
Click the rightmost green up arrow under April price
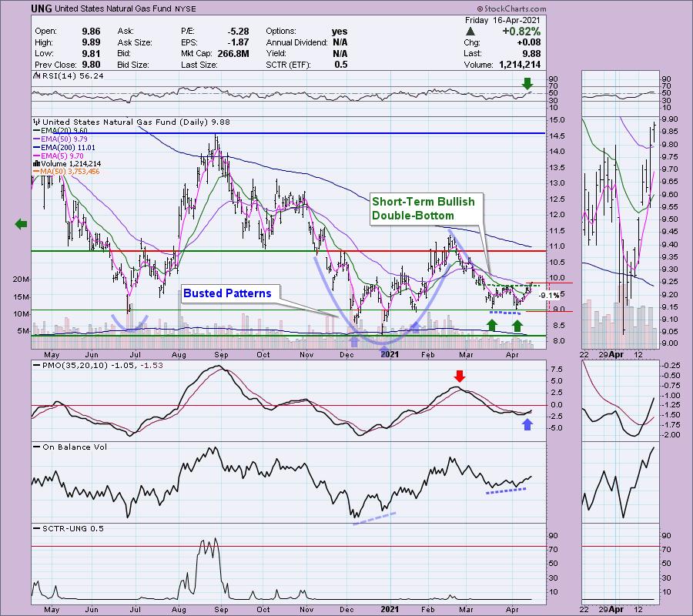[x=518, y=326]
